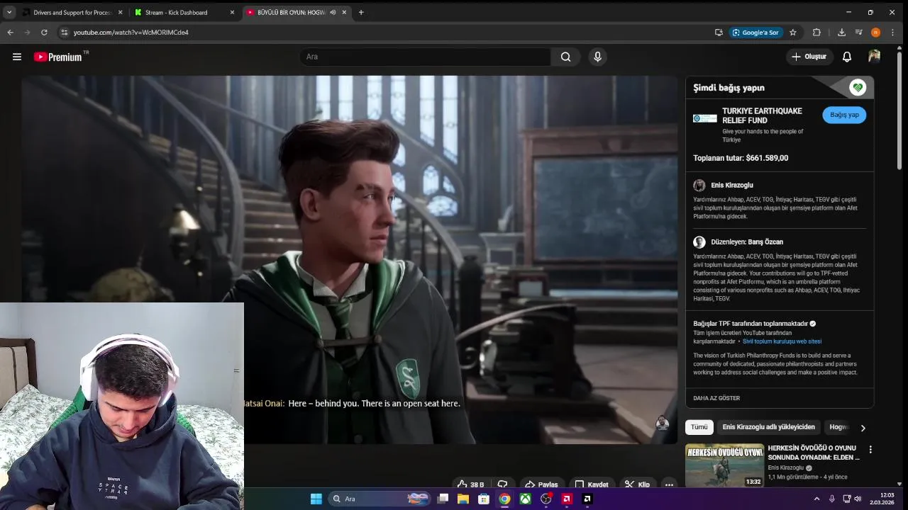Viewport: 908px width, 510px height.
Task: Open a new Chrome tab
Action: (x=361, y=12)
